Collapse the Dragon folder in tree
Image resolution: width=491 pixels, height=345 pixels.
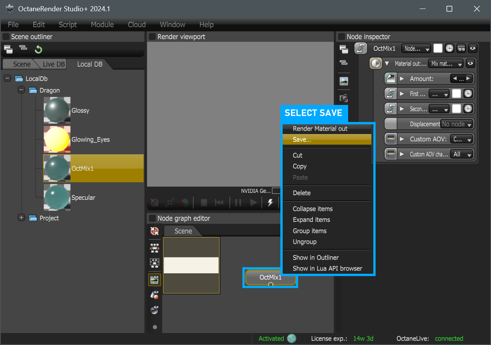click(x=21, y=90)
